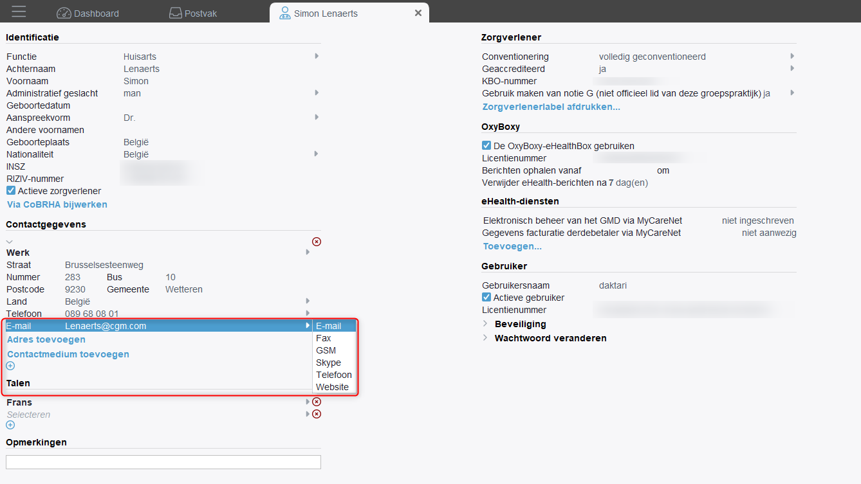Click the Geboorteplaats value België
The height and width of the screenshot is (484, 861).
136,142
